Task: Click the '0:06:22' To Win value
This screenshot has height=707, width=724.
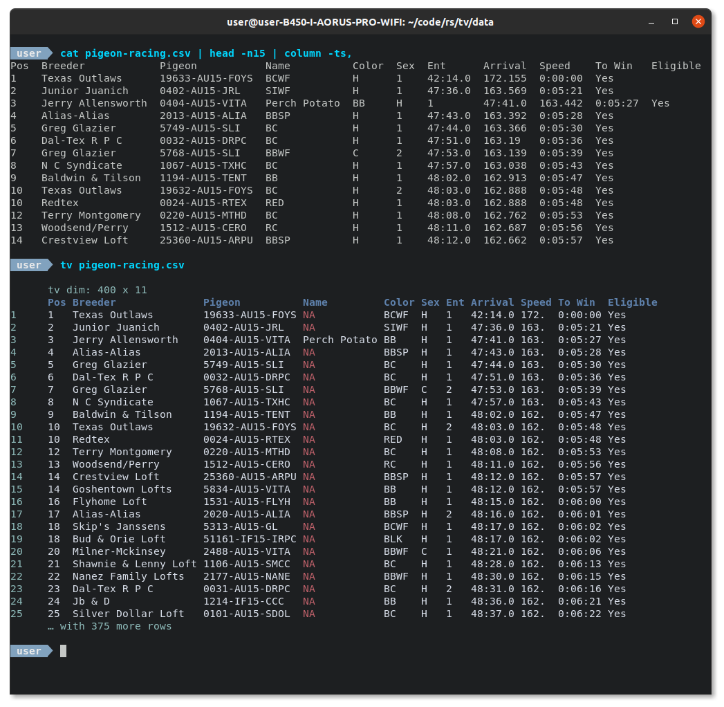Action: [x=579, y=614]
